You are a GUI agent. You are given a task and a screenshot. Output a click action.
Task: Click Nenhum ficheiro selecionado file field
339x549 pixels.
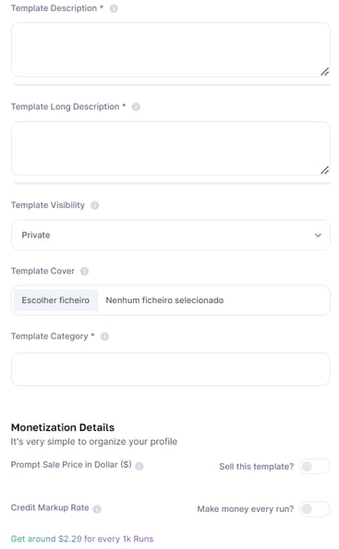[x=164, y=300]
